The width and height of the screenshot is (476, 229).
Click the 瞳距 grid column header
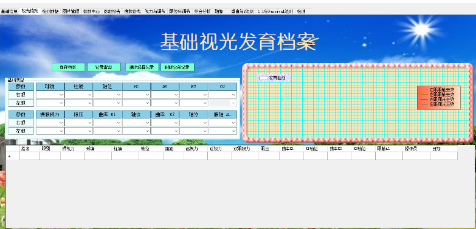tap(173, 149)
